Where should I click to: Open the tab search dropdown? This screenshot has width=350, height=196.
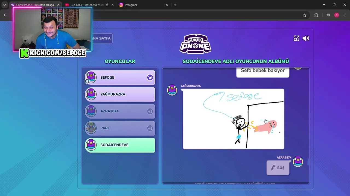pyautogui.click(x=4, y=5)
